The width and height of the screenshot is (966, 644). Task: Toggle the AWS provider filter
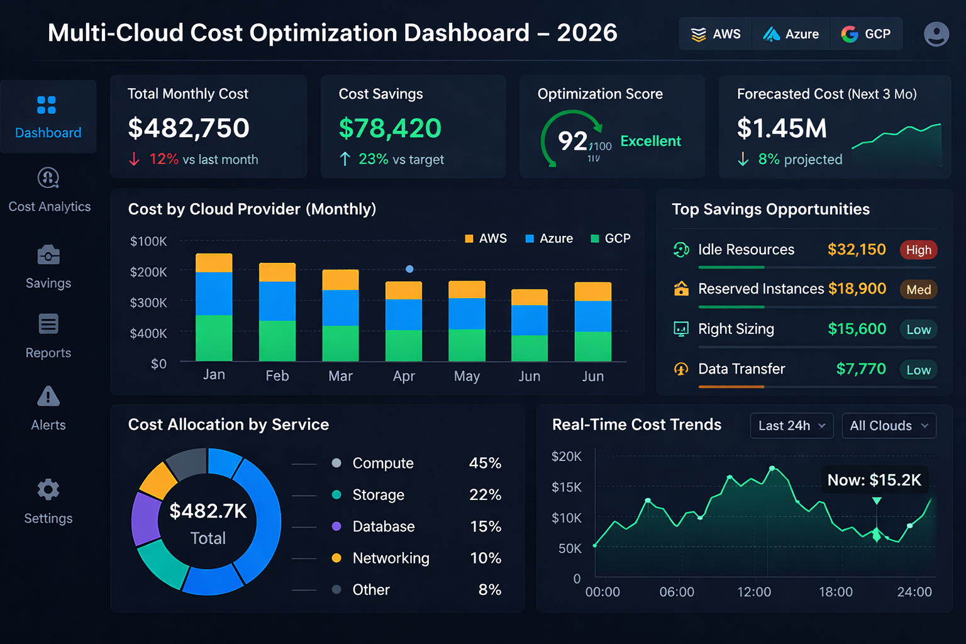[x=715, y=34]
